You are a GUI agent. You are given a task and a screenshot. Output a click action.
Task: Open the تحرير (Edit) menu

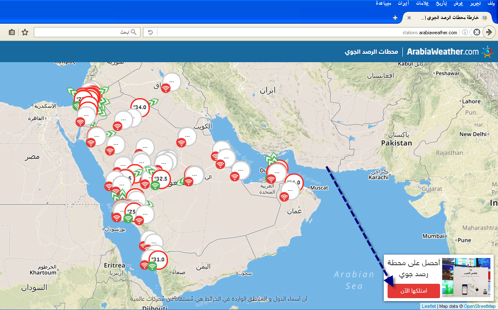[476, 3]
